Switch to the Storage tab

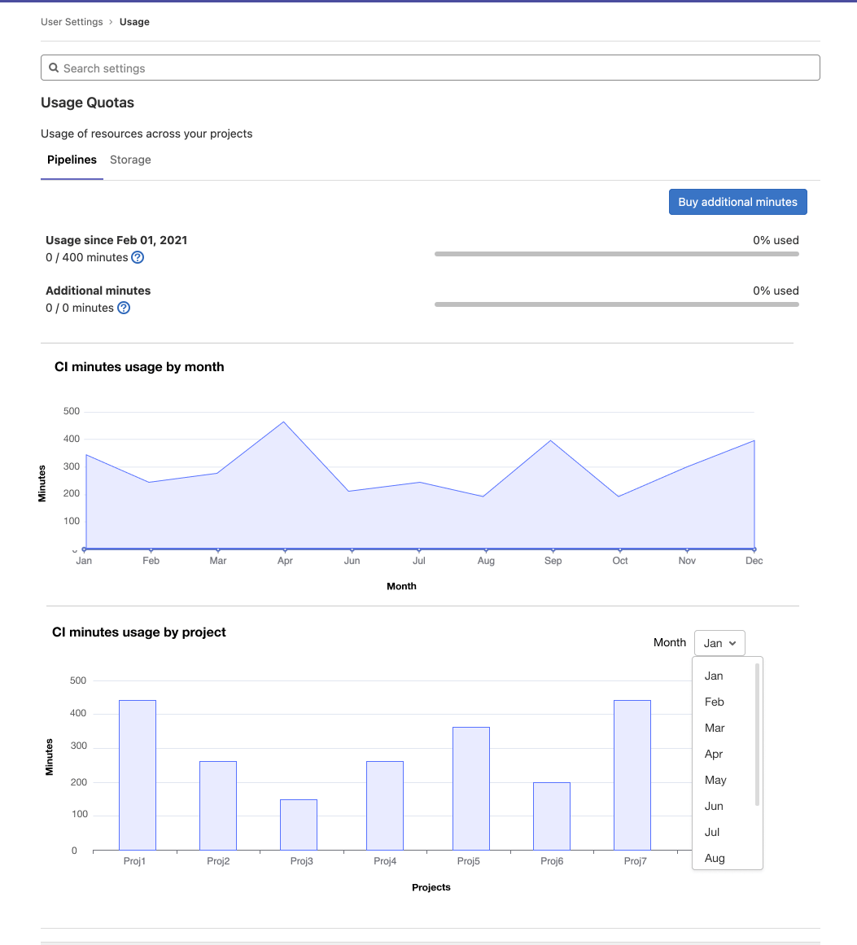[x=130, y=160]
